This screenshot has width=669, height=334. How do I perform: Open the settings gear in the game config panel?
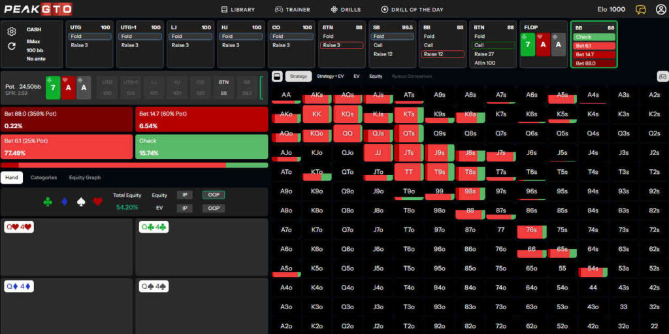11,31
